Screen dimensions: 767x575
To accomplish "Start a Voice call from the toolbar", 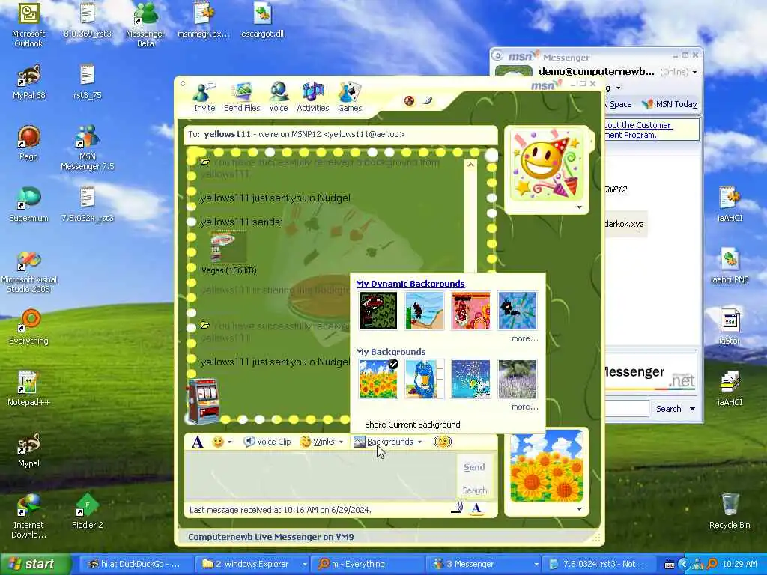I will point(279,97).
